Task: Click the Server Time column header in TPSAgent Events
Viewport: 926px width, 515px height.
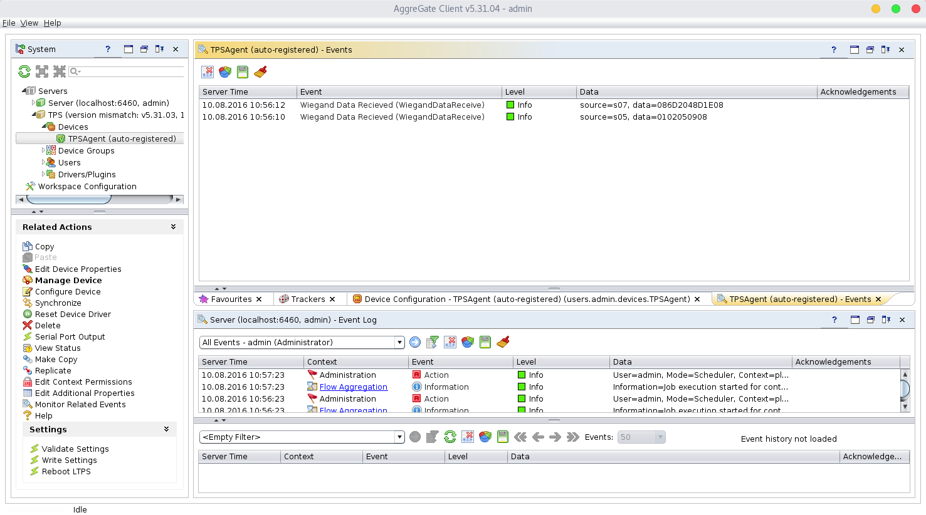Action: point(248,91)
